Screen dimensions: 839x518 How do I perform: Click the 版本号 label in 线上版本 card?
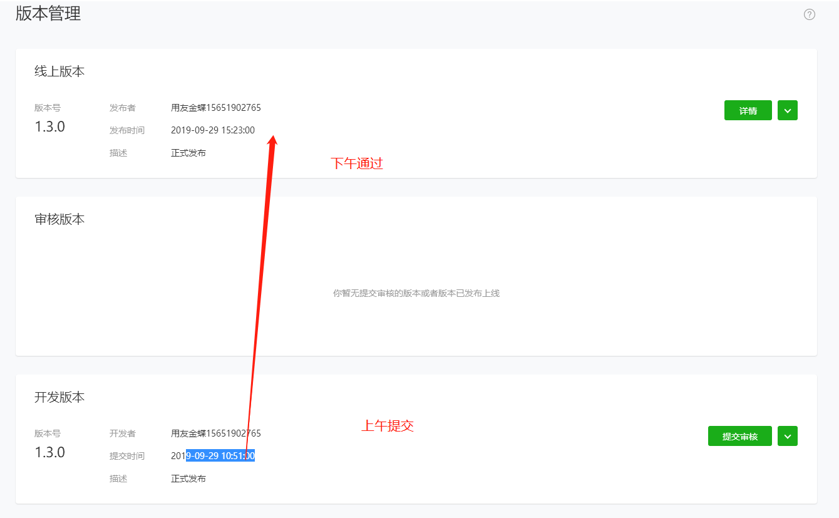(x=48, y=108)
